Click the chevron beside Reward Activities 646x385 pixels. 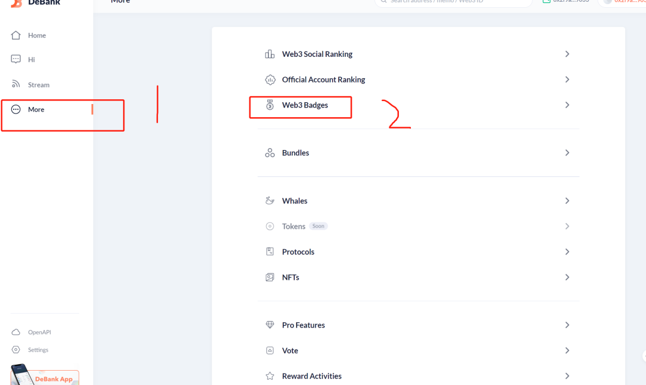[x=567, y=376]
